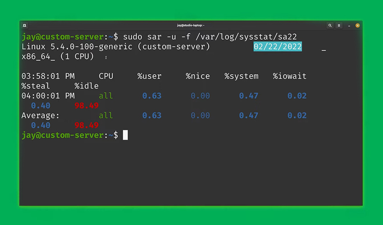Click the red 98.49 value in the Average row

tap(87, 126)
